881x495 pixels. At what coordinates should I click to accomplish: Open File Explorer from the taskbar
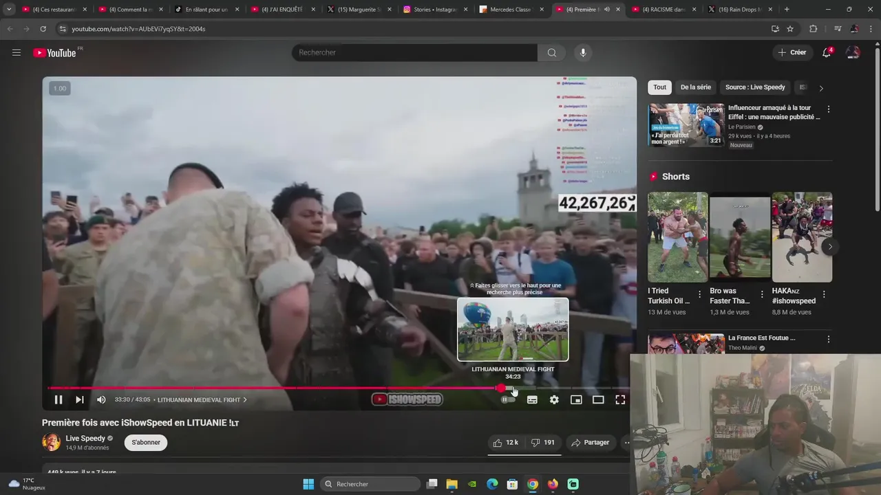(x=452, y=484)
